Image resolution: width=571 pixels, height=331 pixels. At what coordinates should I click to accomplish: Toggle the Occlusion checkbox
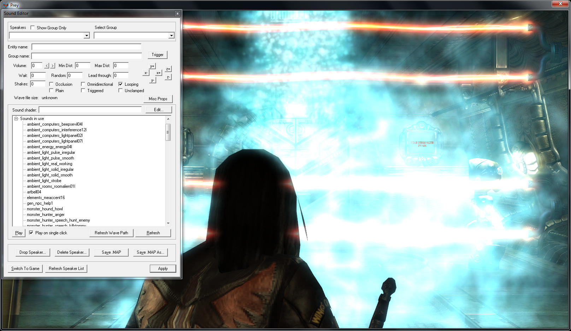click(51, 84)
